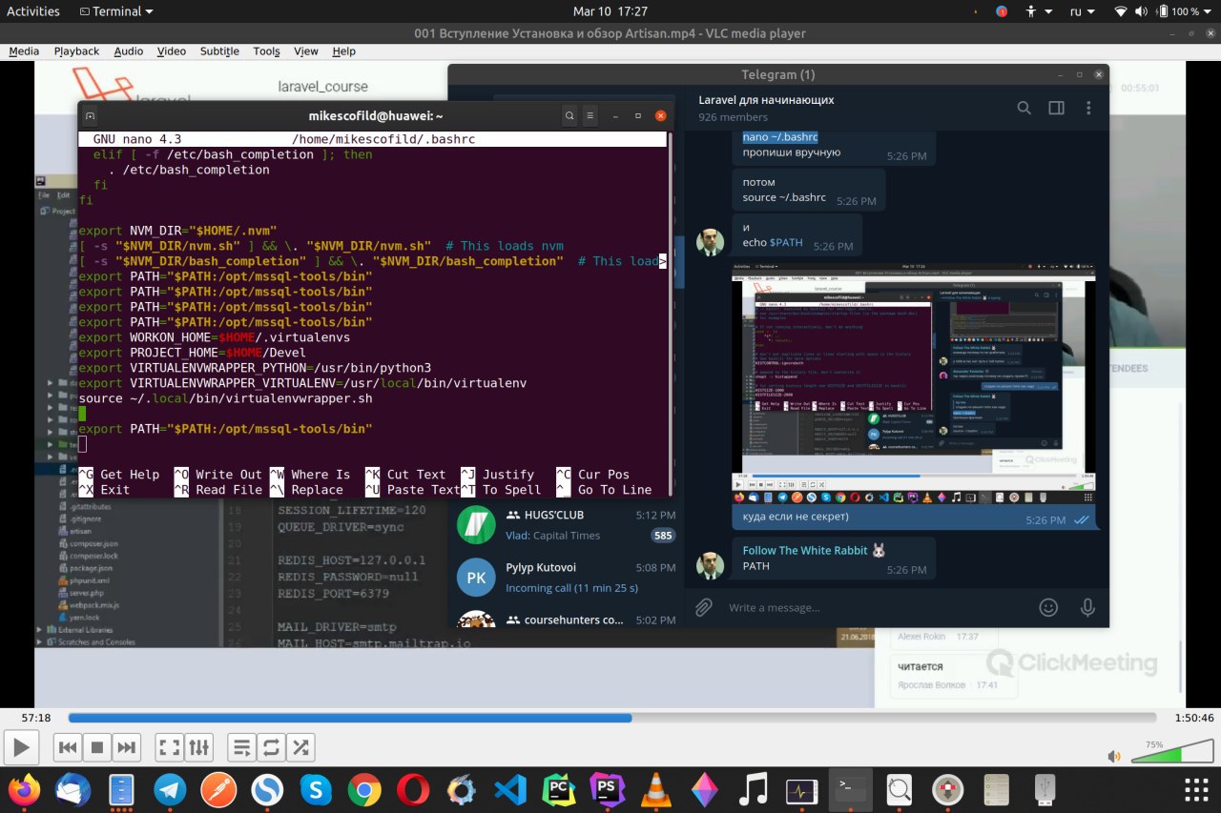Image resolution: width=1221 pixels, height=813 pixels.
Task: Open the Activities overview
Action: [33, 11]
